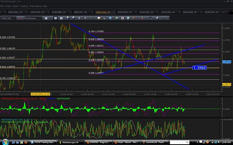Viewport: 233px width, 145px height.
Task: Click the vertical bars icon in toolbar
Action: [123, 18]
